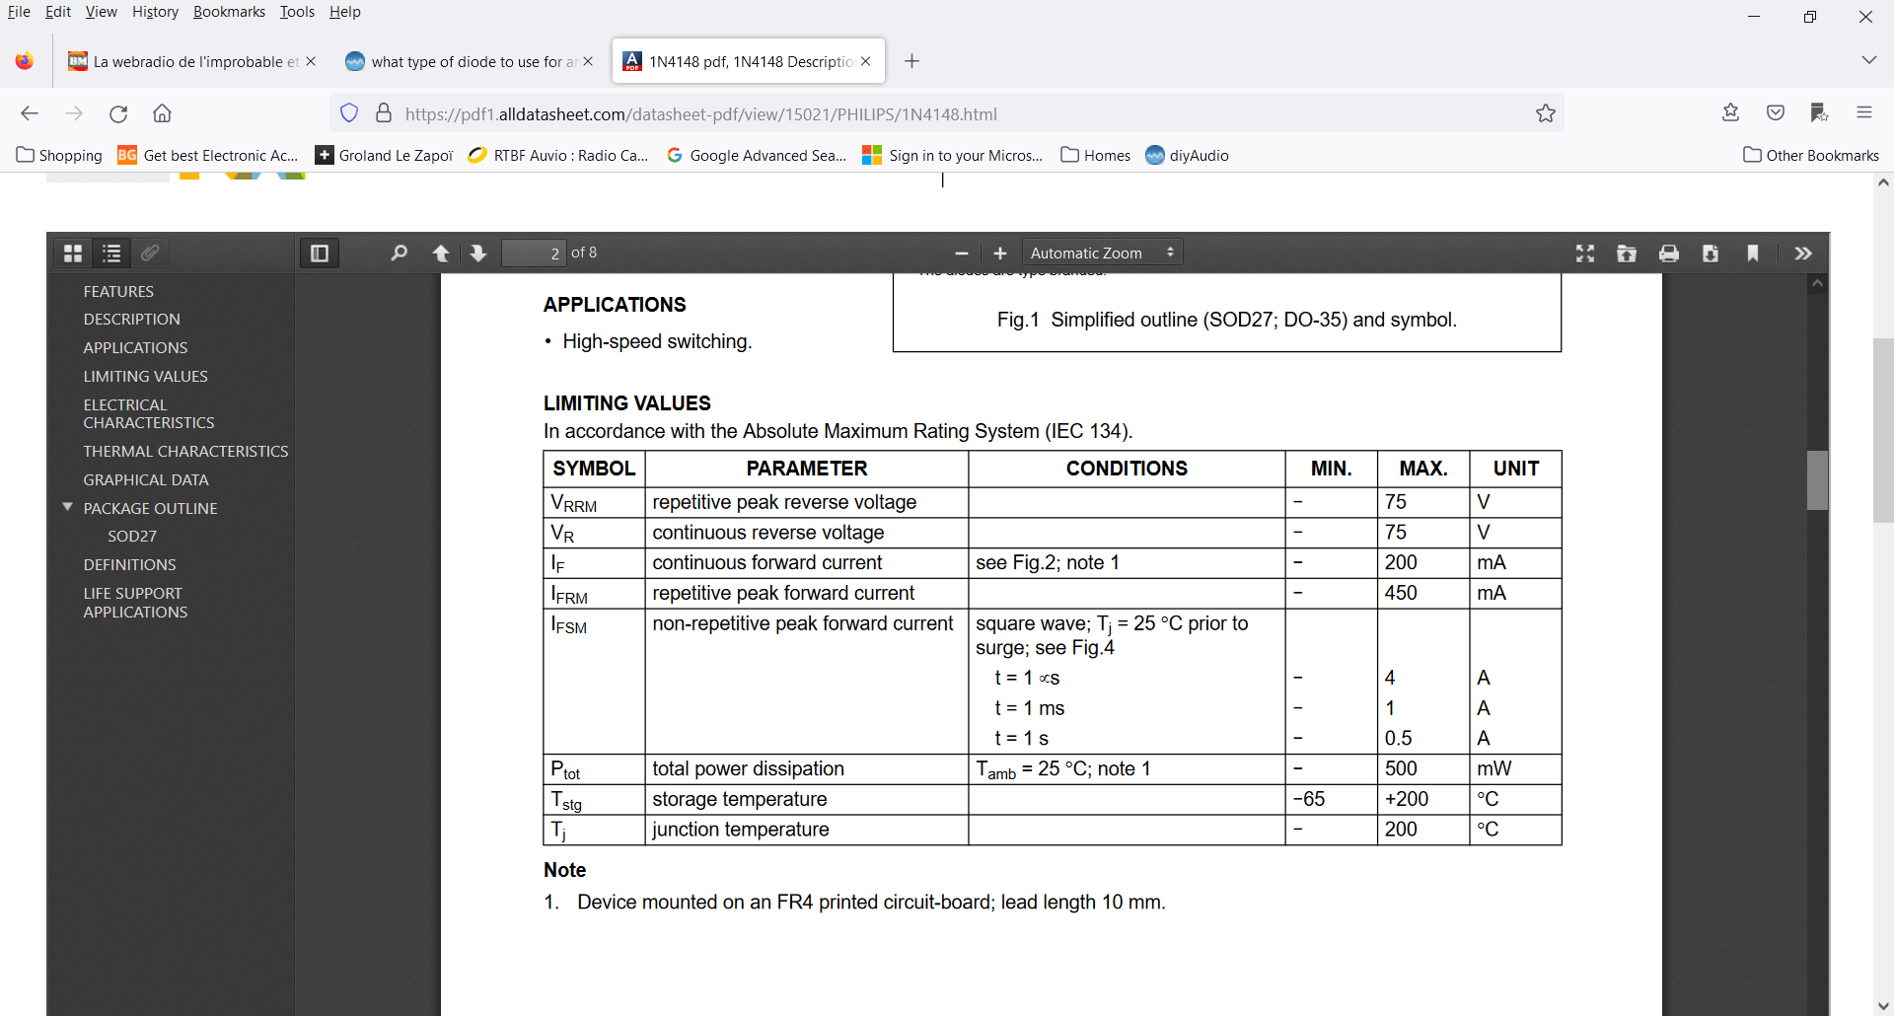Open the Bookmarks menu
1894x1016 pixels.
click(229, 12)
